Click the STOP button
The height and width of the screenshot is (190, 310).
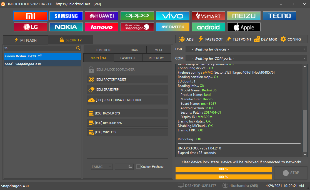291,173
